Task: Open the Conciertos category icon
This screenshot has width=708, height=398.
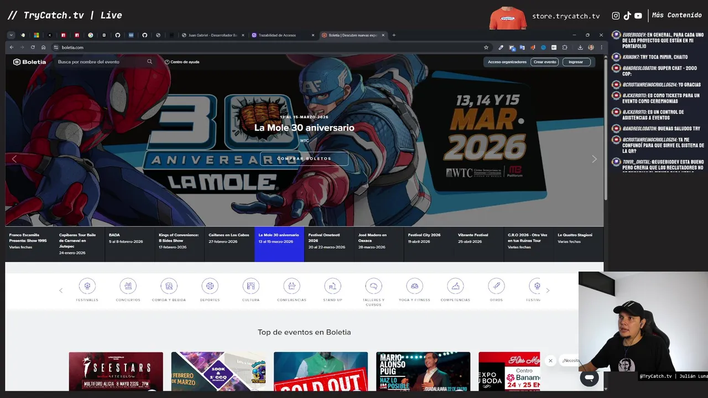Action: pyautogui.click(x=128, y=286)
